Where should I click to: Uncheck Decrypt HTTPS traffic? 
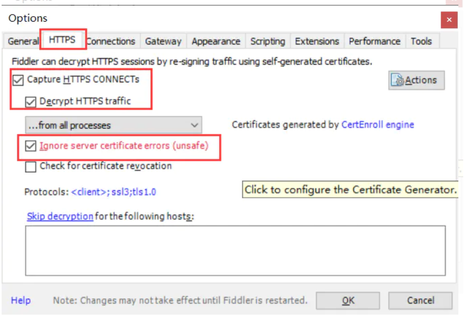[30, 102]
